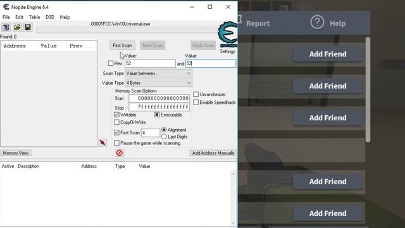Select the Last Digits radio button
This screenshot has height=228, width=405.
(x=164, y=137)
